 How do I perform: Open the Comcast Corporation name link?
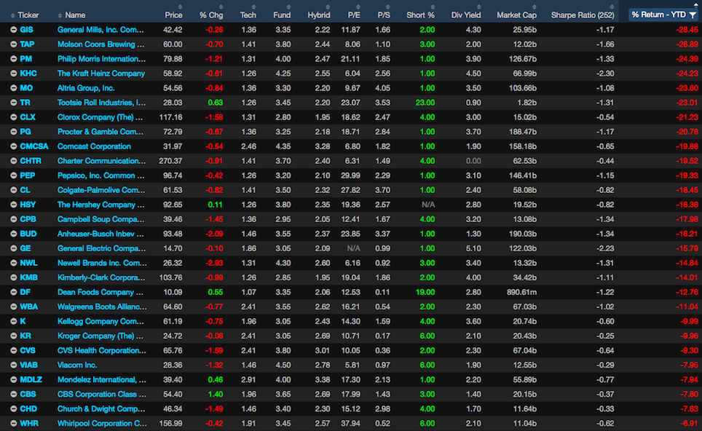(94, 146)
